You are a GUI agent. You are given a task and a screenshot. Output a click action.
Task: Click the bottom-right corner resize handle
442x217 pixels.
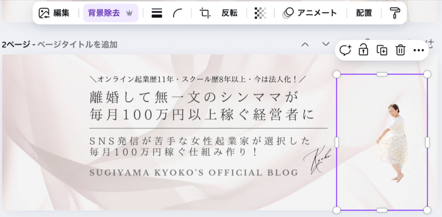[427, 210]
